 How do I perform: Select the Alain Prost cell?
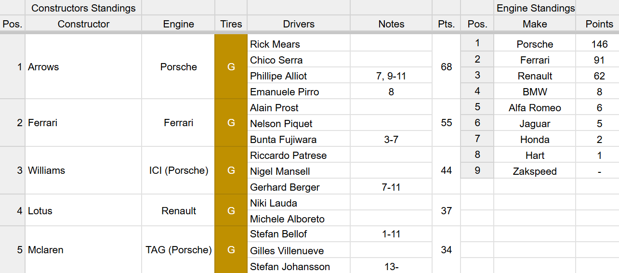[x=299, y=107]
